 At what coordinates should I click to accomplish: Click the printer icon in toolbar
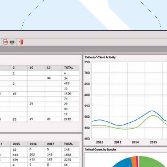point(12,42)
